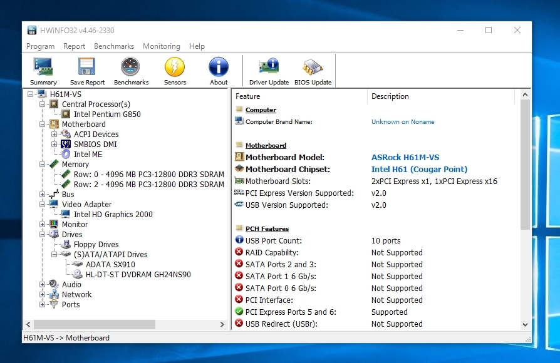
Task: Click the Description column header
Action: point(441,96)
